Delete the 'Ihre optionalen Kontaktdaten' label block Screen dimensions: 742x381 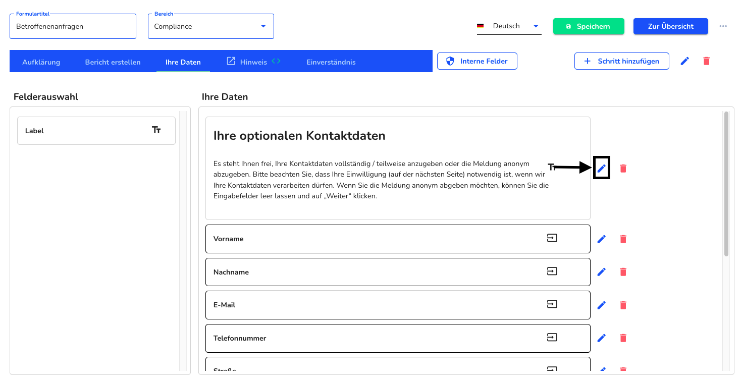click(623, 169)
